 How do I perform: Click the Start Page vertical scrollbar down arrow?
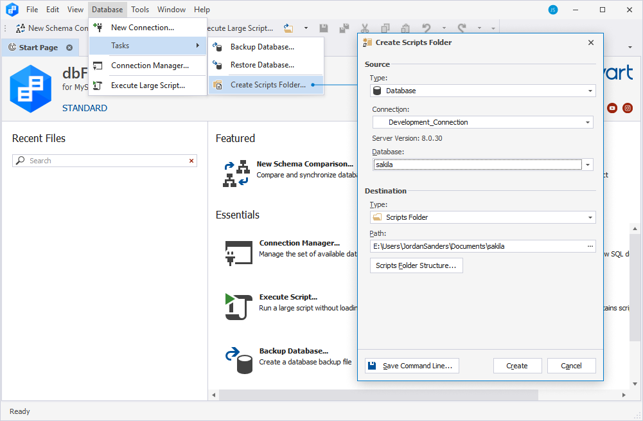[635, 384]
